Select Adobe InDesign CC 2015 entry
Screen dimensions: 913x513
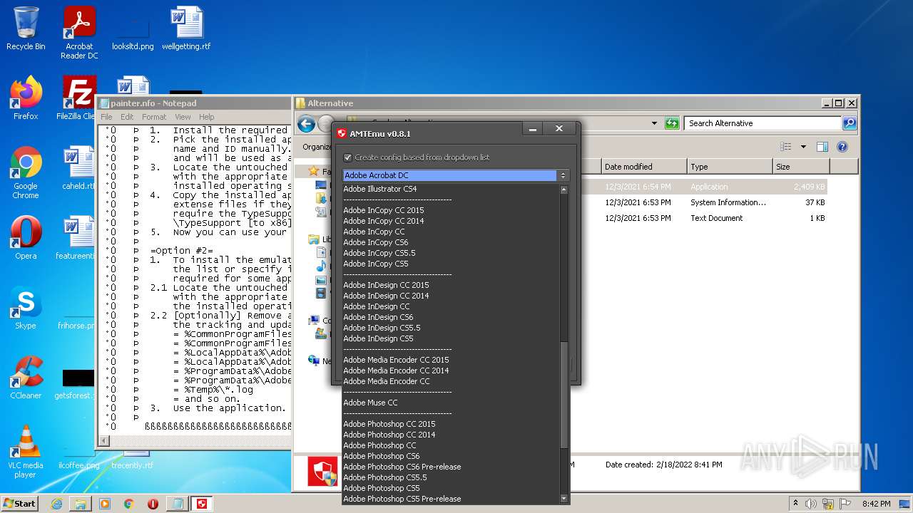tap(450, 285)
